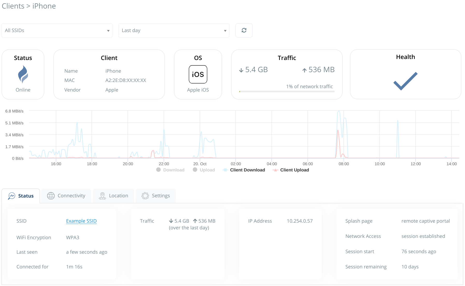The height and width of the screenshot is (286, 465).
Task: Click the 08:00 download peak in chart
Action: (x=339, y=112)
